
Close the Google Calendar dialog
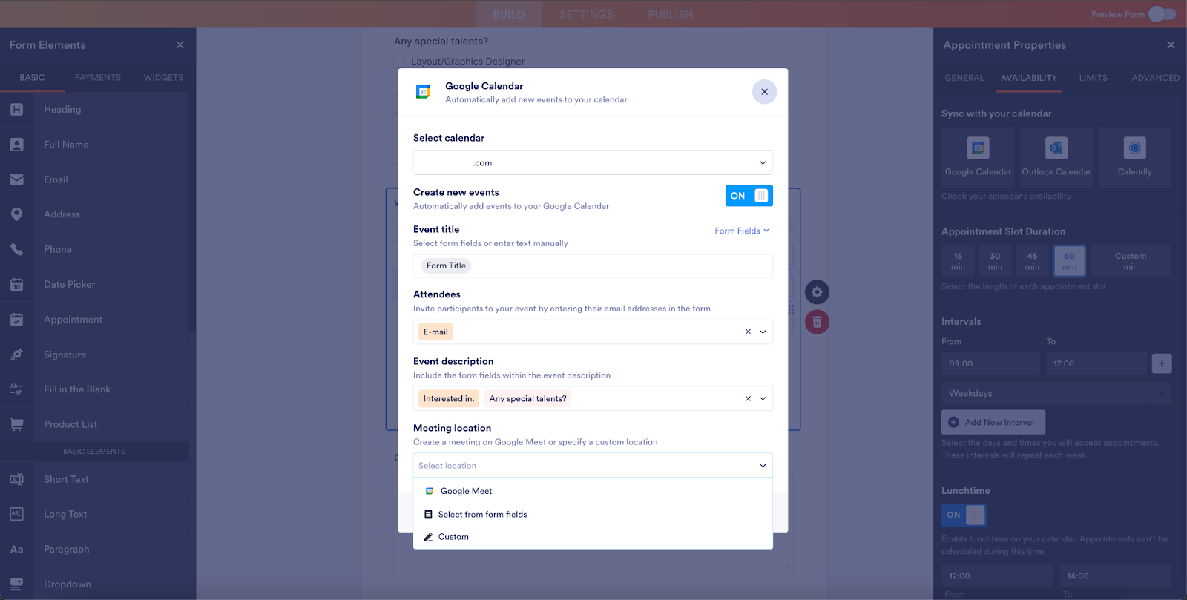tap(765, 92)
